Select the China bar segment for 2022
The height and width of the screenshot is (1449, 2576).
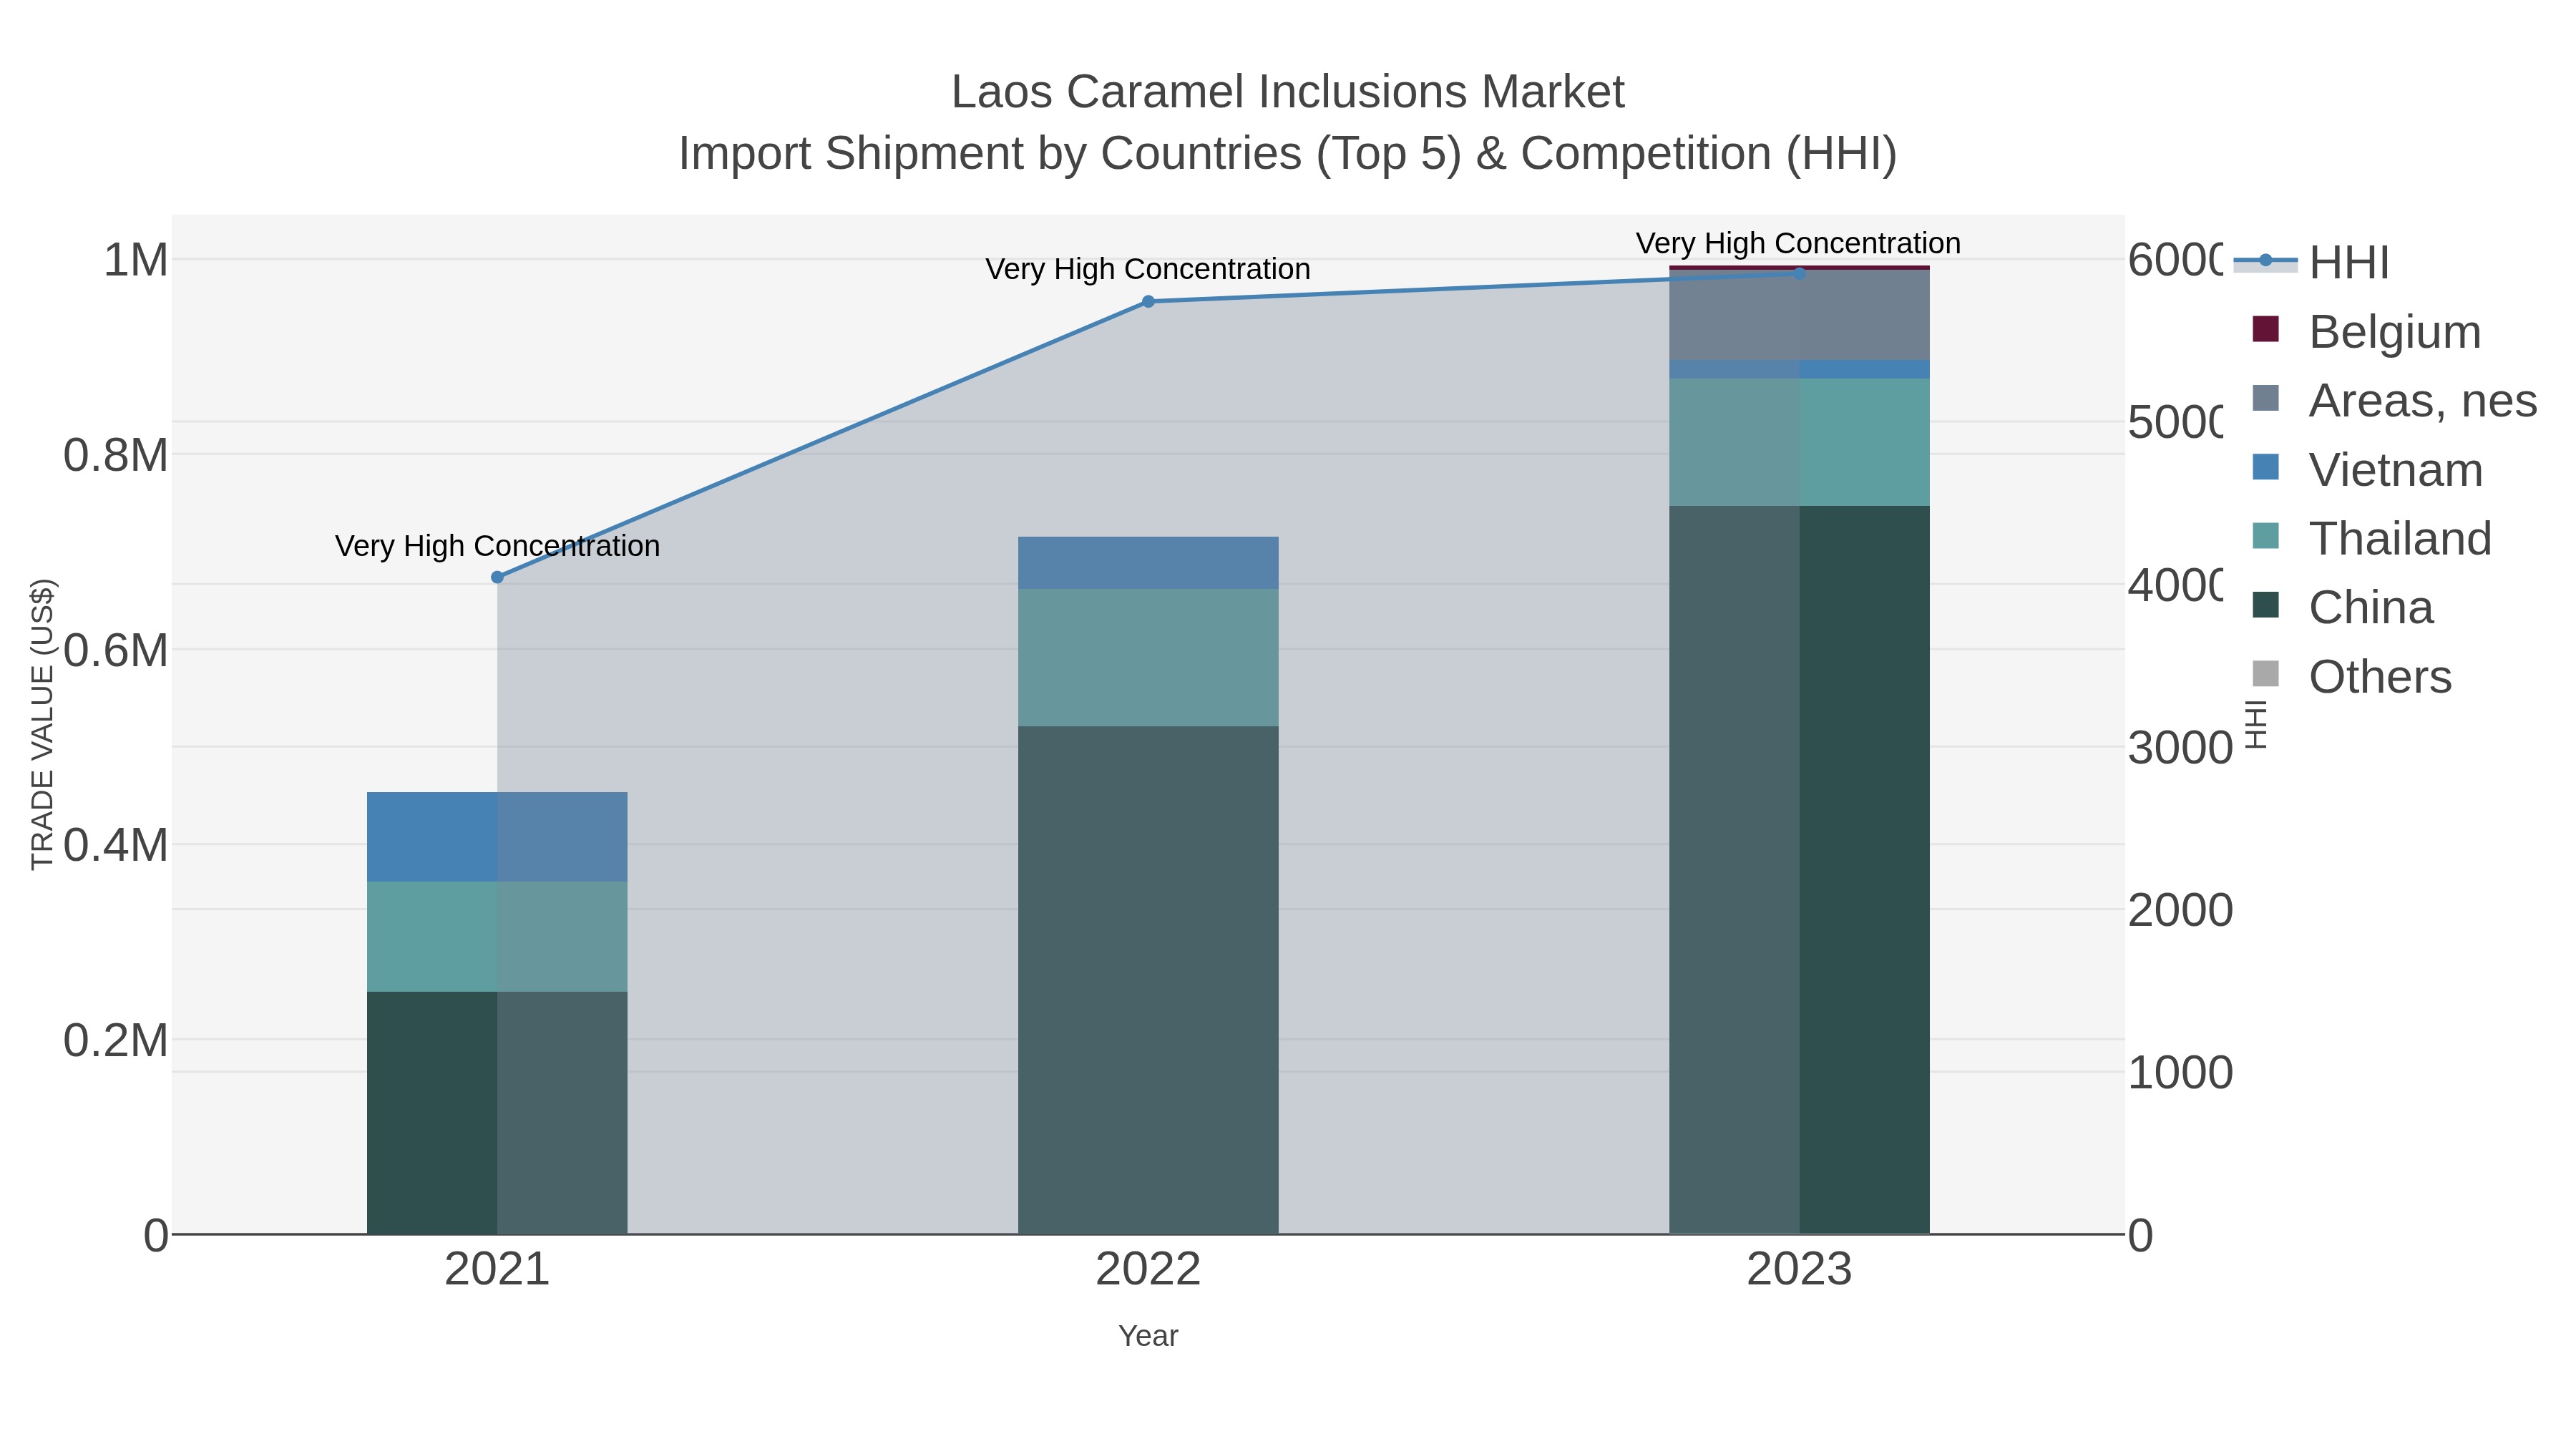[x=1148, y=980]
